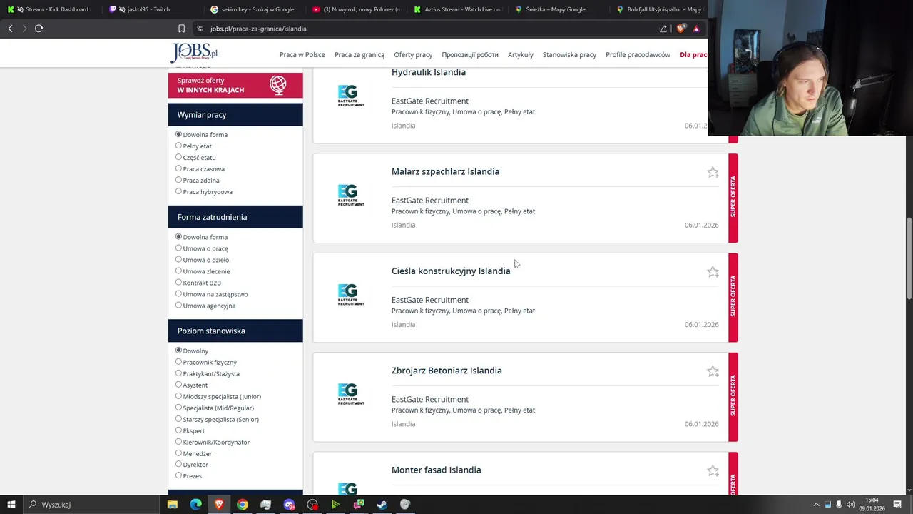Image resolution: width=913 pixels, height=514 pixels.
Task: Show hidden tray icons chevron
Action: click(816, 505)
